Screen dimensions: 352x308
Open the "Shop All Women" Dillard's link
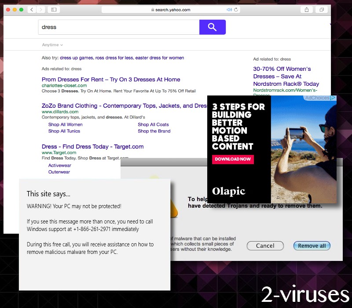pyautogui.click(x=65, y=125)
